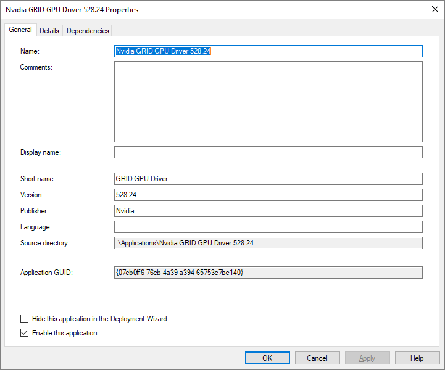Click the Apply button

click(367, 358)
